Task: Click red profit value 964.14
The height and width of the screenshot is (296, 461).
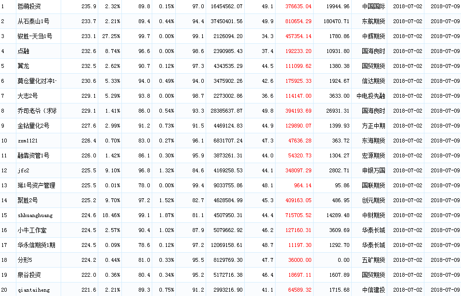Action: point(303,185)
